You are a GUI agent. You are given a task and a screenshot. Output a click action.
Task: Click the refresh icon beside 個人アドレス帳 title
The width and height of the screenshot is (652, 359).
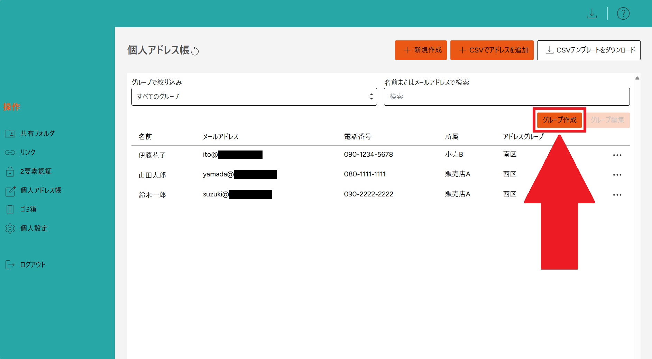[x=195, y=51]
